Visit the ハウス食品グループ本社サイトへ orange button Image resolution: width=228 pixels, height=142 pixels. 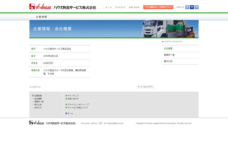tap(158, 7)
